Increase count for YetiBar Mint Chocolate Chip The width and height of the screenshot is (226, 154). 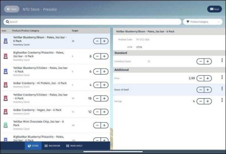click(105, 125)
